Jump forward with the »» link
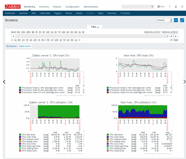Screen dimensions: 186x159 (x=79, y=40)
